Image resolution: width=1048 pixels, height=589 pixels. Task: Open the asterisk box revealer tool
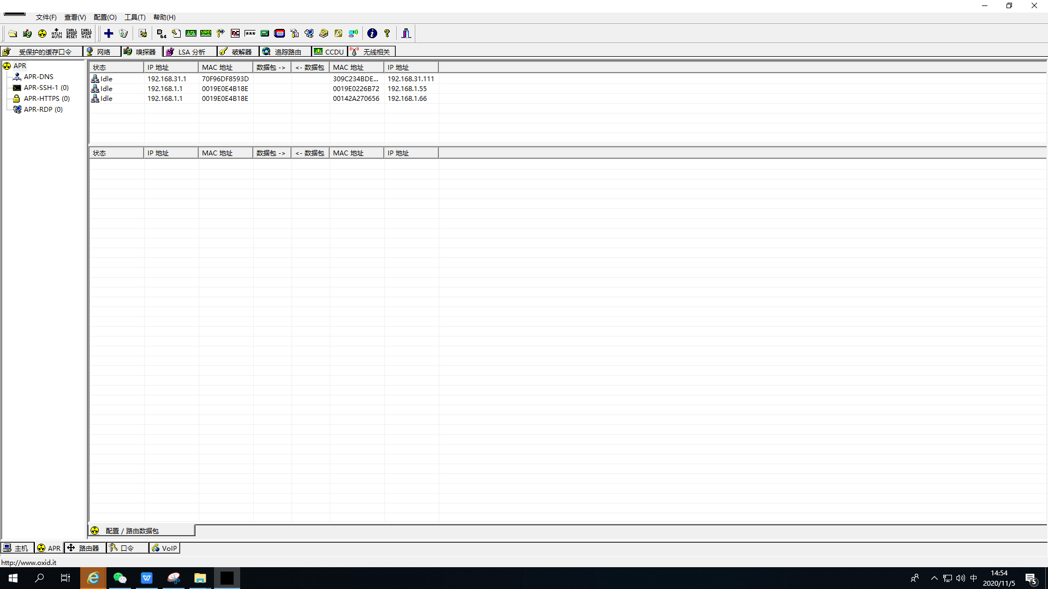250,33
